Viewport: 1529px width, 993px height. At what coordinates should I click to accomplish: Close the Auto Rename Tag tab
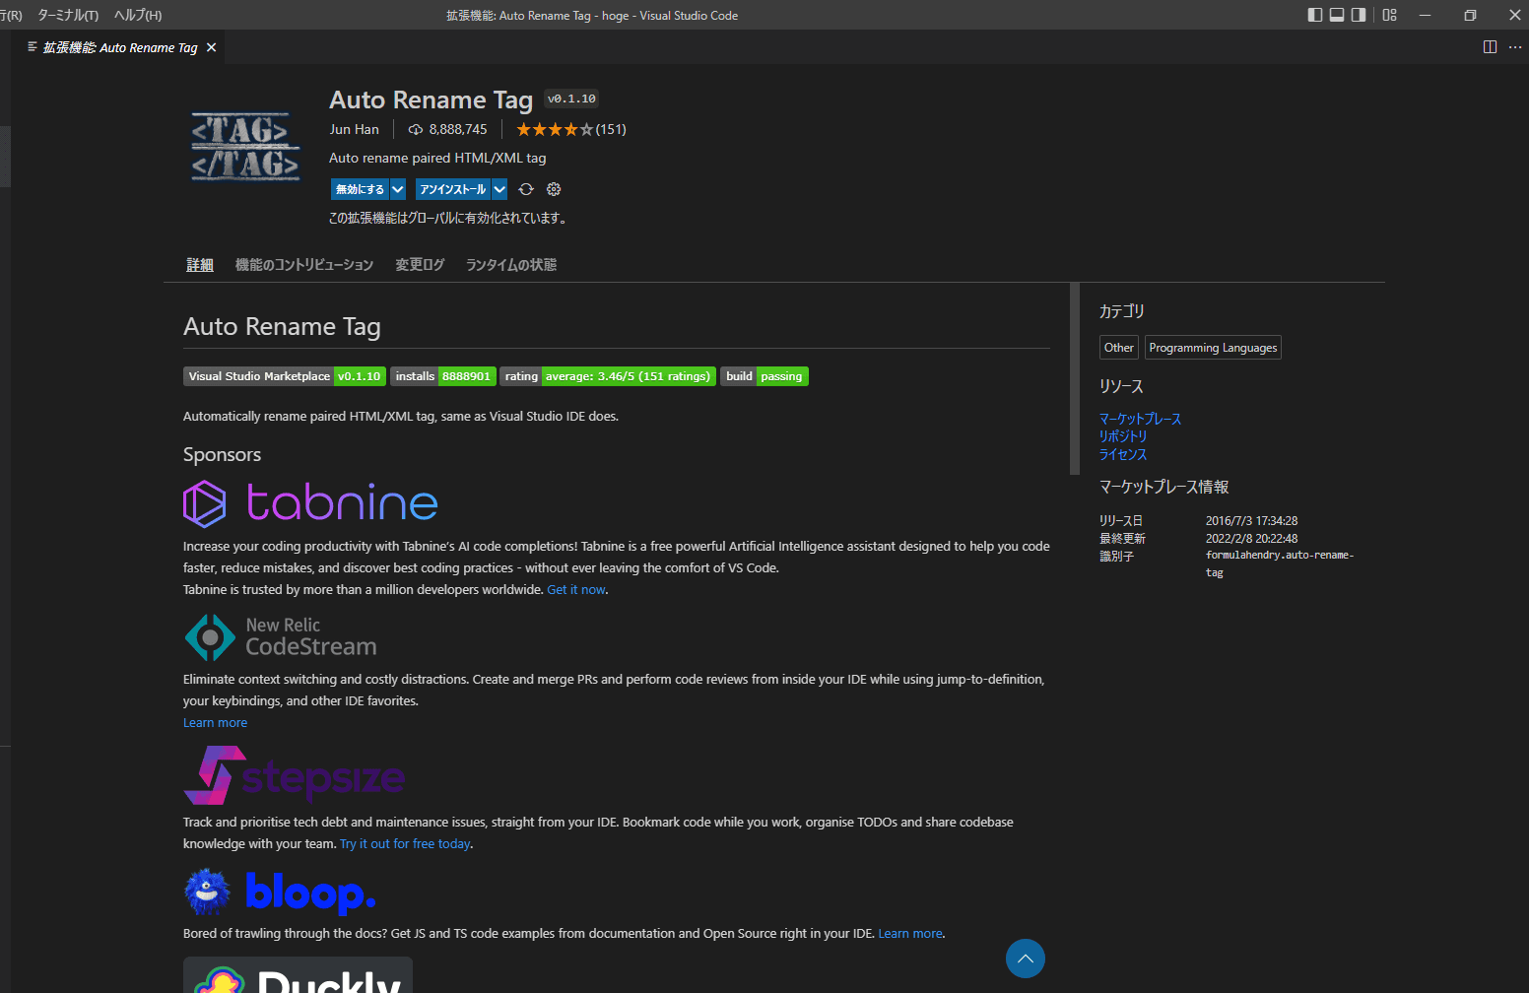click(x=211, y=47)
